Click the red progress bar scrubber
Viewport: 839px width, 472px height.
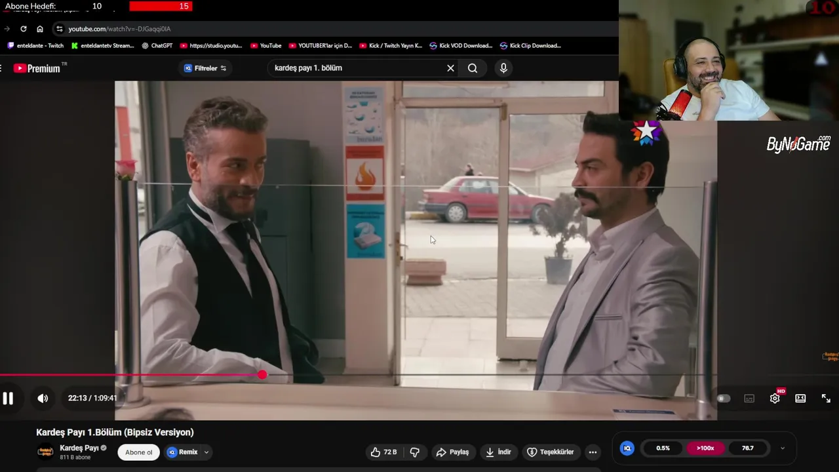(x=262, y=375)
